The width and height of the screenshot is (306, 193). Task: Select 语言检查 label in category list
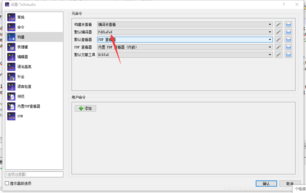pyautogui.click(x=25, y=86)
